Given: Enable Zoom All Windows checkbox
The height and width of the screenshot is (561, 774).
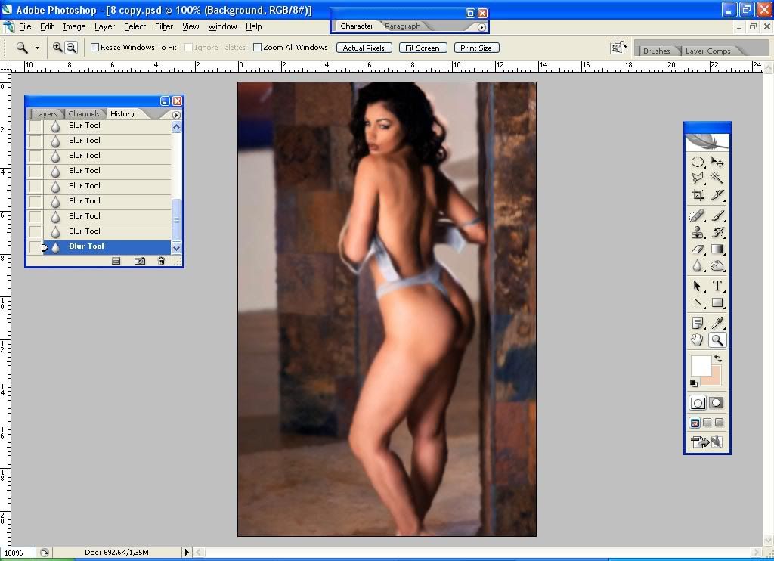Looking at the screenshot, I should click(x=257, y=48).
